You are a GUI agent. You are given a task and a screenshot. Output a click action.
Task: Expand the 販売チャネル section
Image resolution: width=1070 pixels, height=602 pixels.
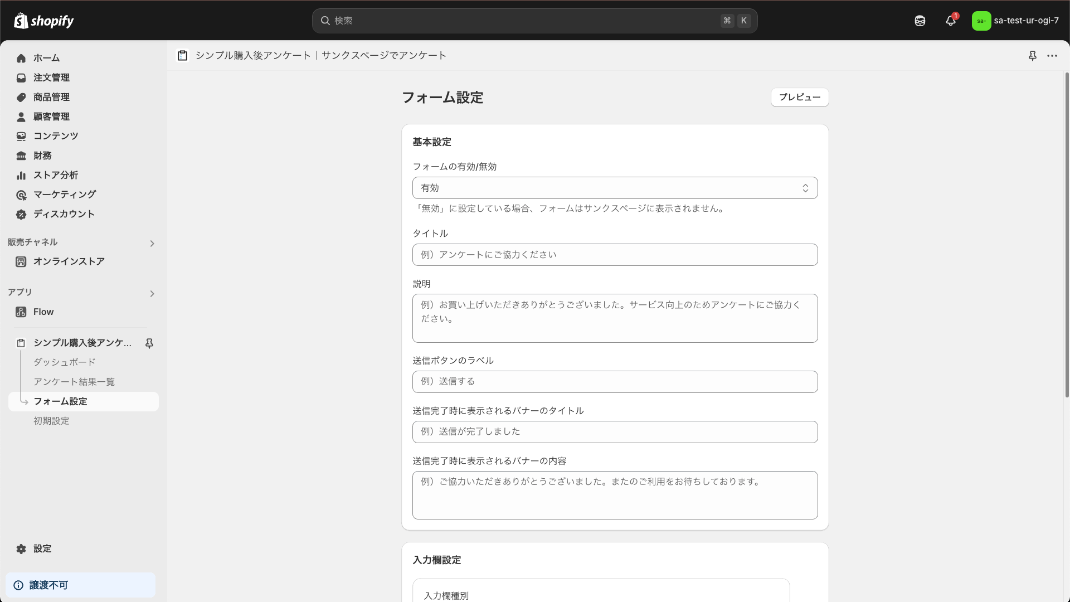tap(151, 244)
